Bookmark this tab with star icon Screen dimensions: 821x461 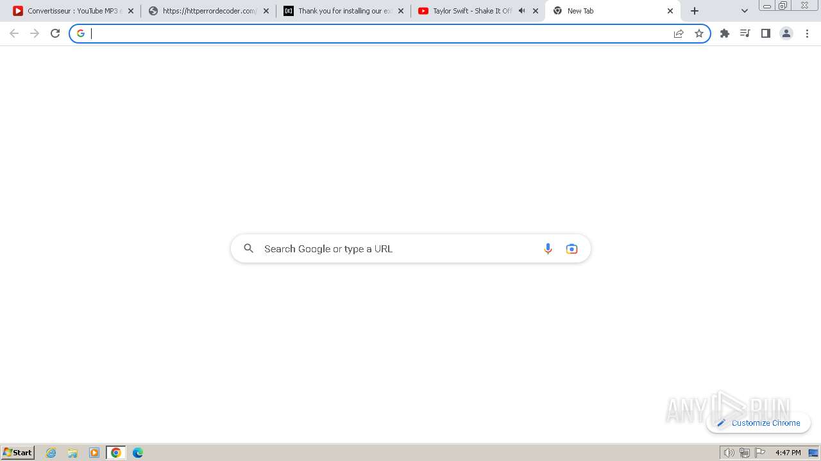pyautogui.click(x=699, y=33)
